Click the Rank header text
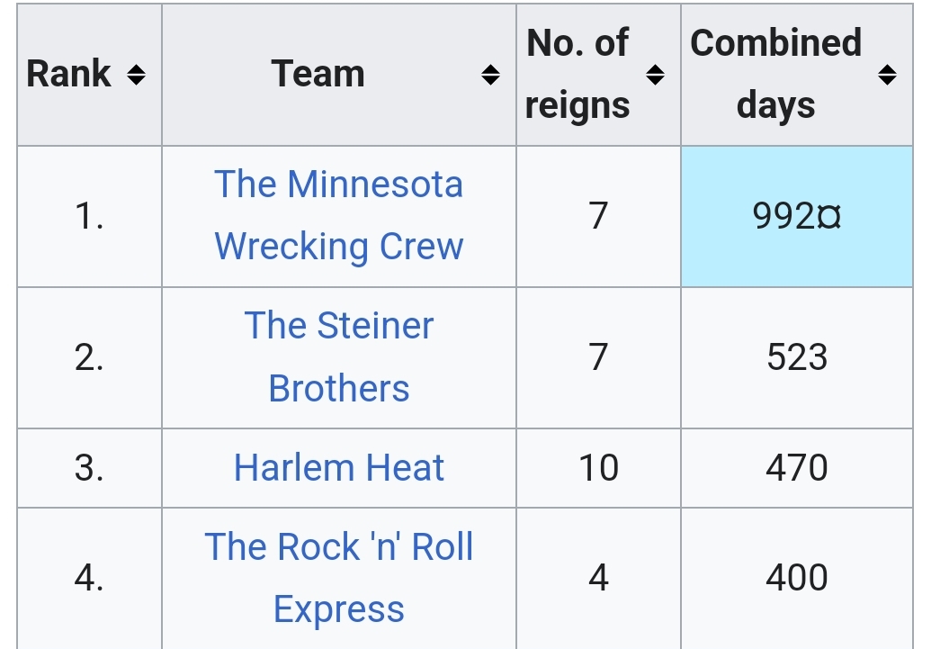This screenshot has width=949, height=649. point(69,75)
